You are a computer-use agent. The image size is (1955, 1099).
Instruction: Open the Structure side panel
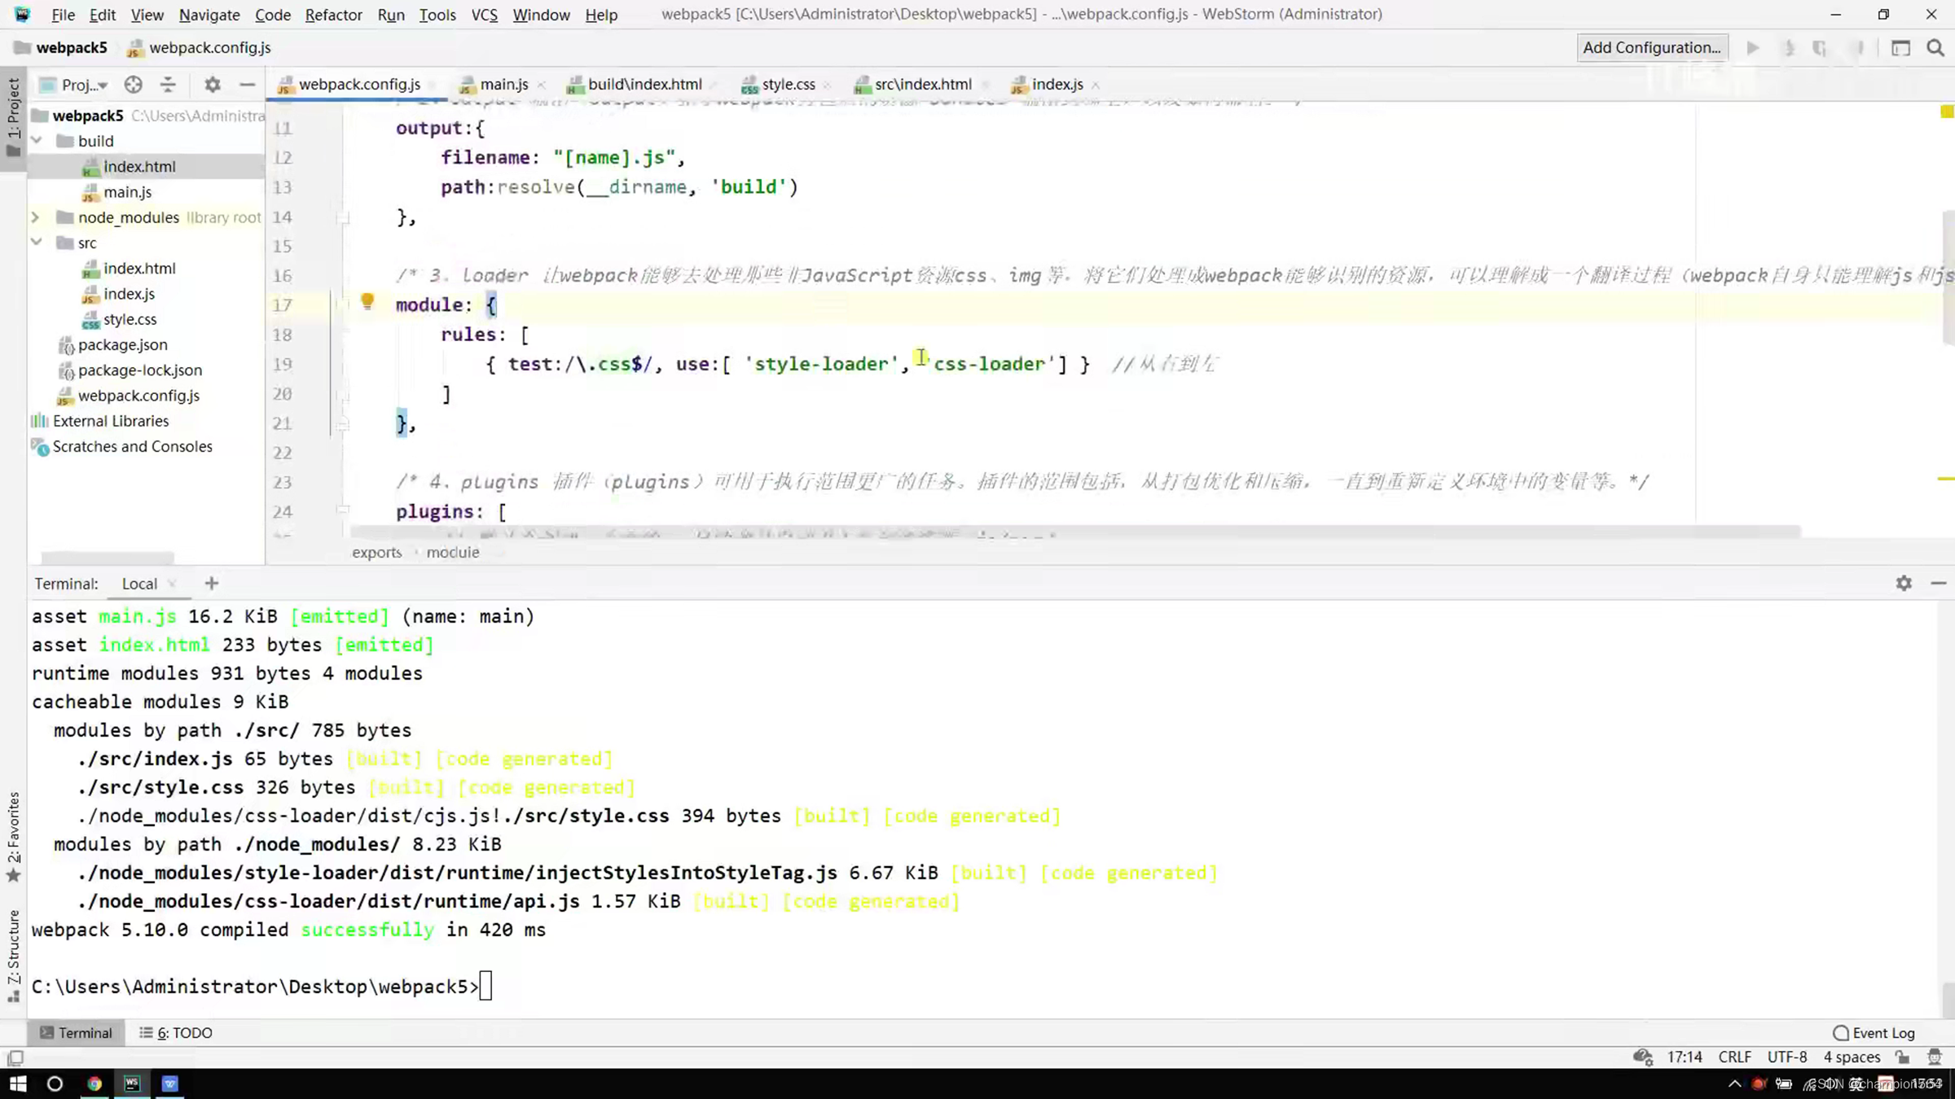pos(13,956)
